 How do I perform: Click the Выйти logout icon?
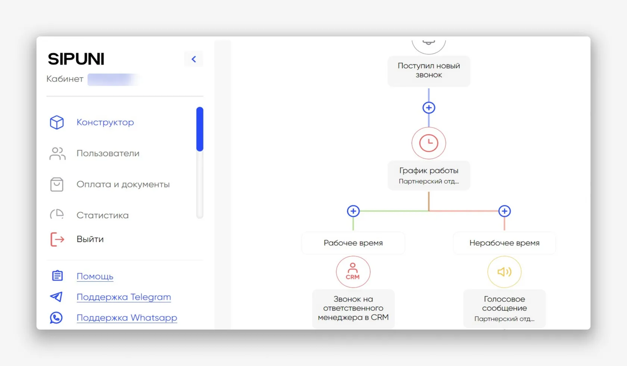[57, 239]
